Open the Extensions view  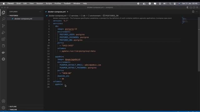tap(3, 39)
